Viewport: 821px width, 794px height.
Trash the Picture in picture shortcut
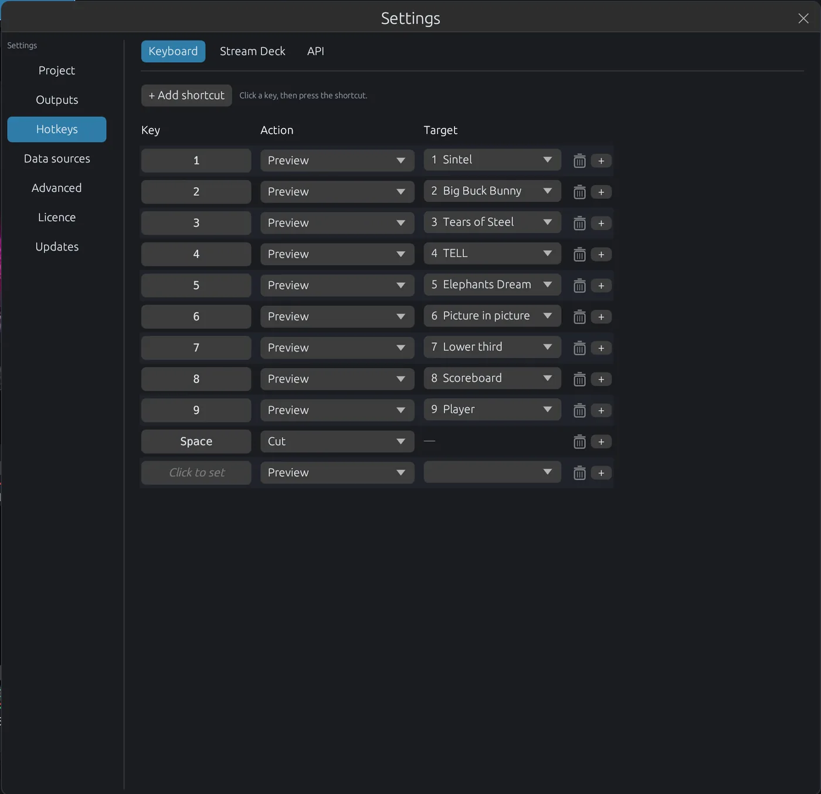click(x=579, y=317)
